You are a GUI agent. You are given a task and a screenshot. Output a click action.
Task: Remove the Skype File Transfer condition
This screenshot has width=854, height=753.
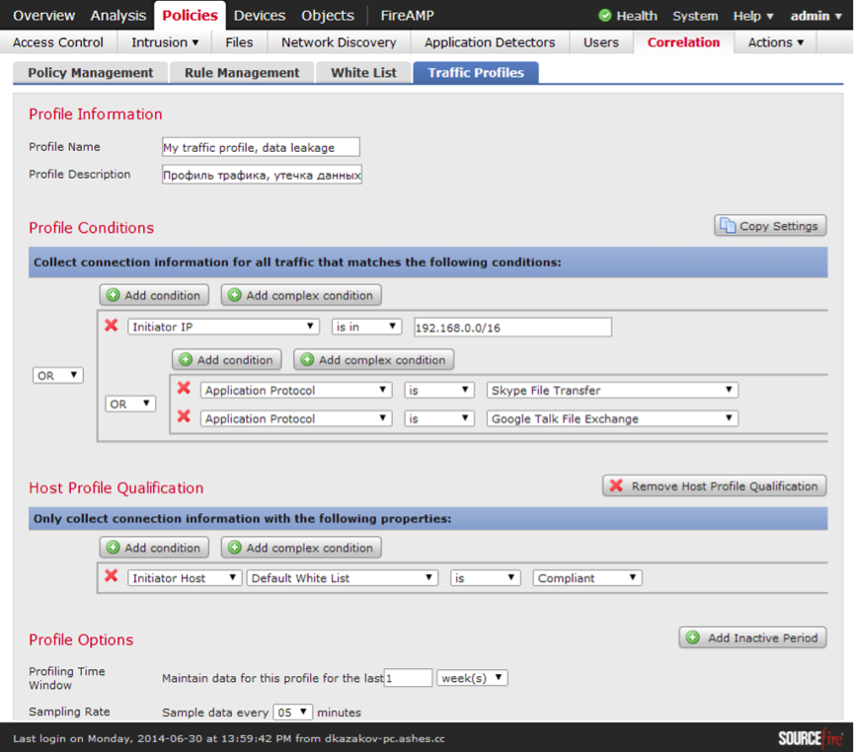pos(184,388)
